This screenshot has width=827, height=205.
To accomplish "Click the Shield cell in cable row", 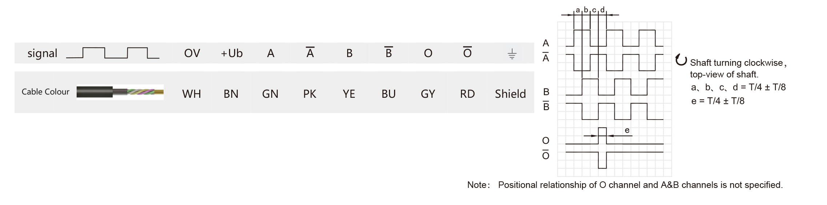I will 510,94.
